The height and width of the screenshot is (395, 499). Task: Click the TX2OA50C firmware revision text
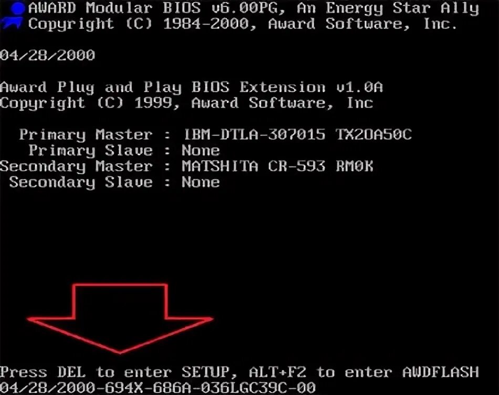pyautogui.click(x=373, y=134)
